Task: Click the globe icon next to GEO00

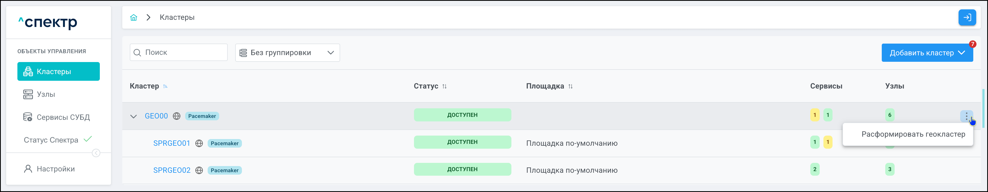Action: click(x=176, y=116)
